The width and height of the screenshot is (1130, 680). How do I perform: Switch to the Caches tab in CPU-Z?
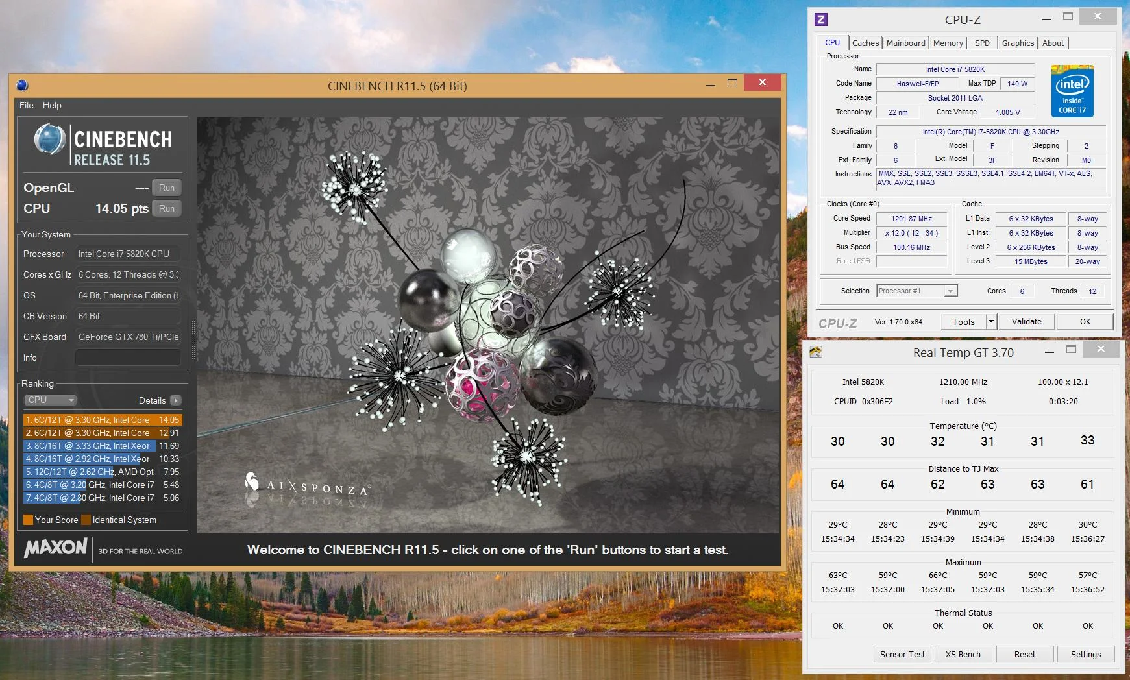pyautogui.click(x=865, y=43)
